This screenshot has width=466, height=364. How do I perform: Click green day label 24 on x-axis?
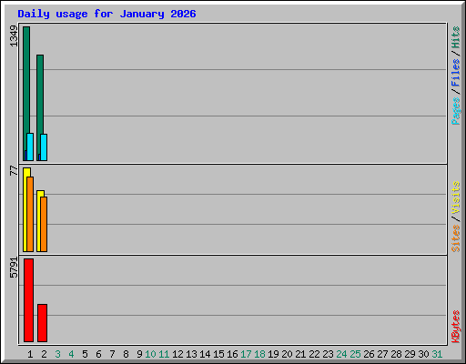click(341, 354)
